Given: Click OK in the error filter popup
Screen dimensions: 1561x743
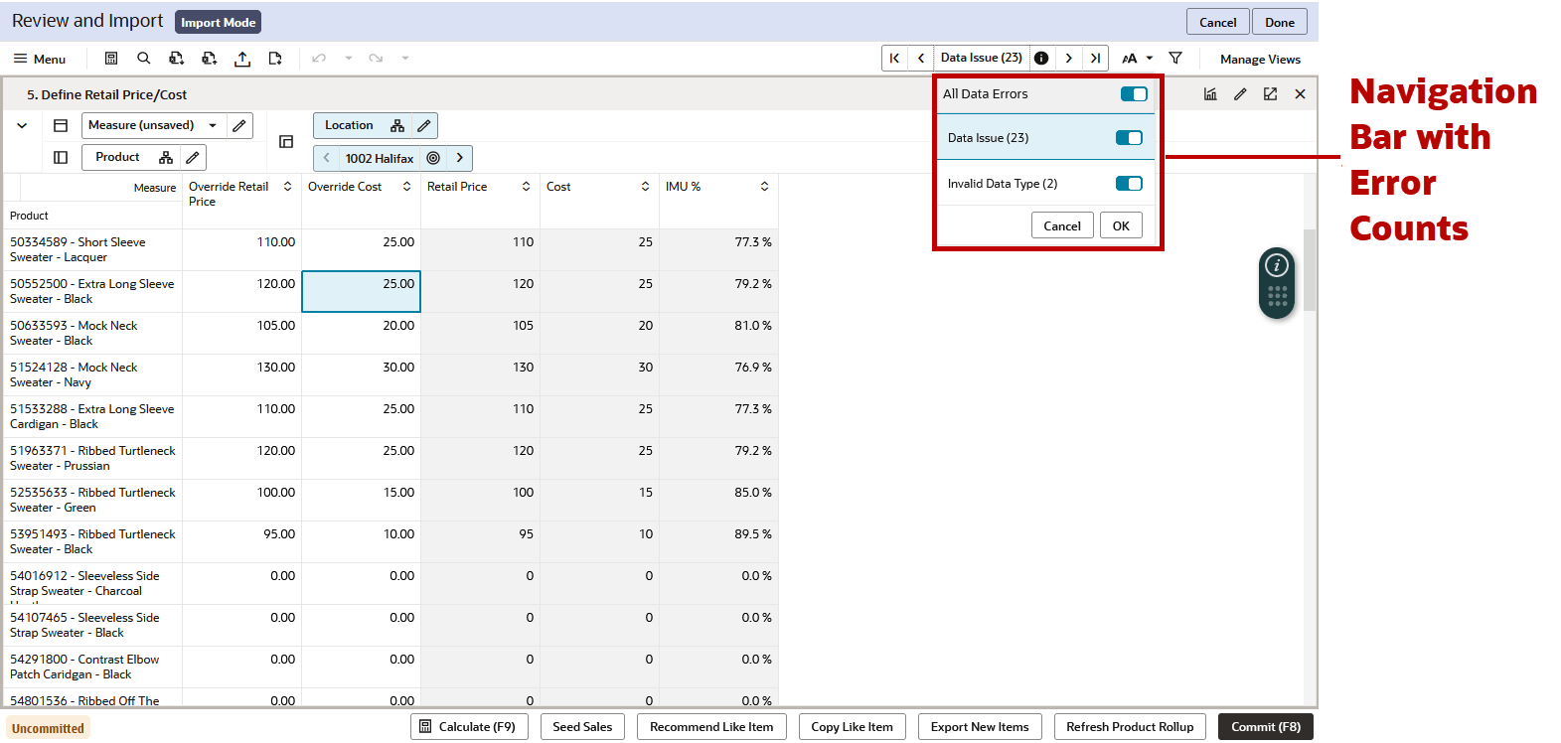Looking at the screenshot, I should [1121, 225].
